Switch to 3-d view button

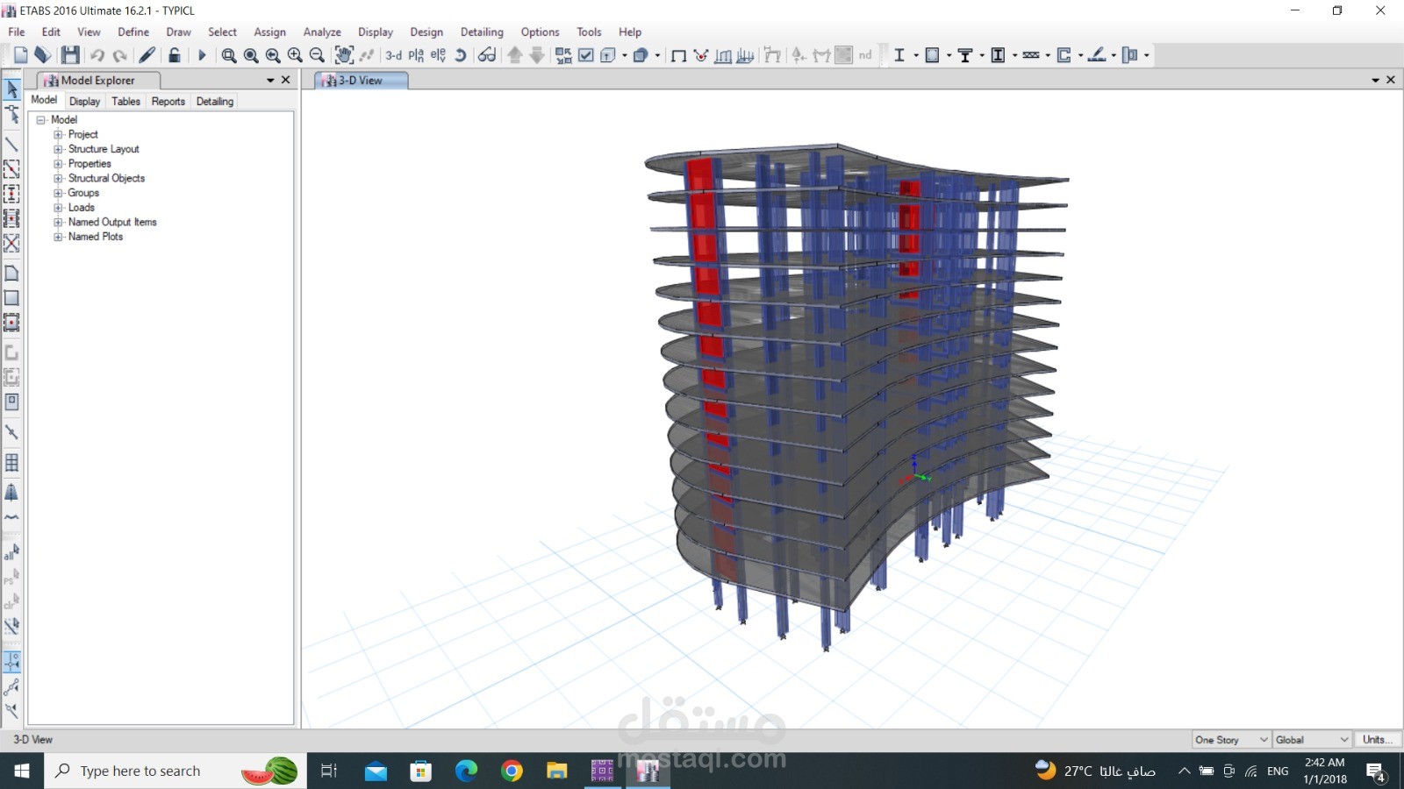(x=393, y=55)
